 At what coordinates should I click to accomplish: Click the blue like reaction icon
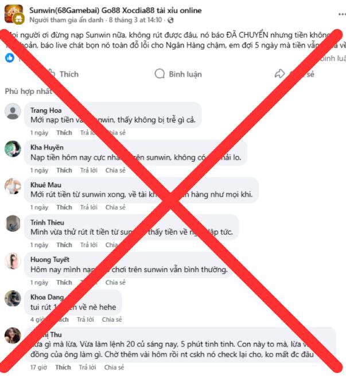(x=10, y=58)
